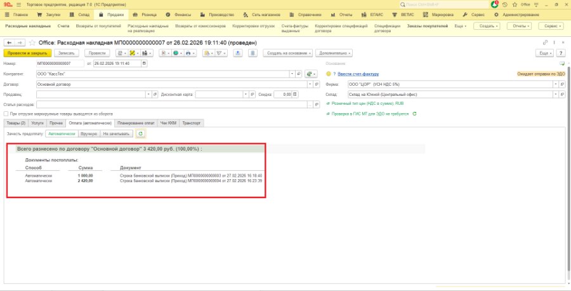571x291 pixels.
Task: Click the Провести и закрыть button
Action: [28, 53]
